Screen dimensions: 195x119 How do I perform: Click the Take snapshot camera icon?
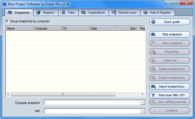click(x=153, y=34)
